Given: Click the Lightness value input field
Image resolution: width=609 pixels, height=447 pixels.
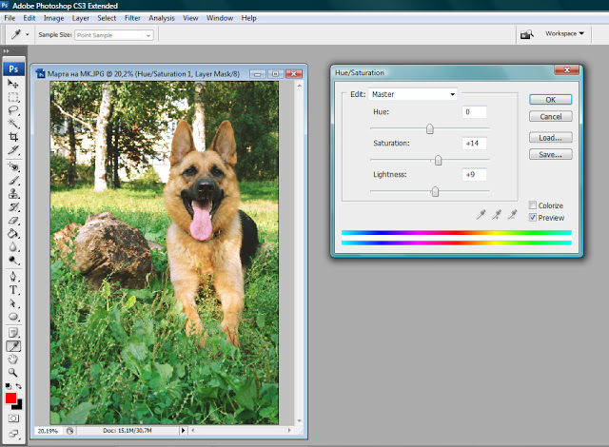Looking at the screenshot, I should pyautogui.click(x=474, y=175).
